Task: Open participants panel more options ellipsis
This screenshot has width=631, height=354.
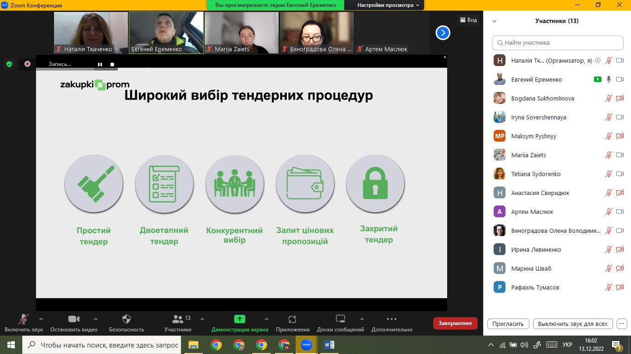Action: pyautogui.click(x=622, y=324)
